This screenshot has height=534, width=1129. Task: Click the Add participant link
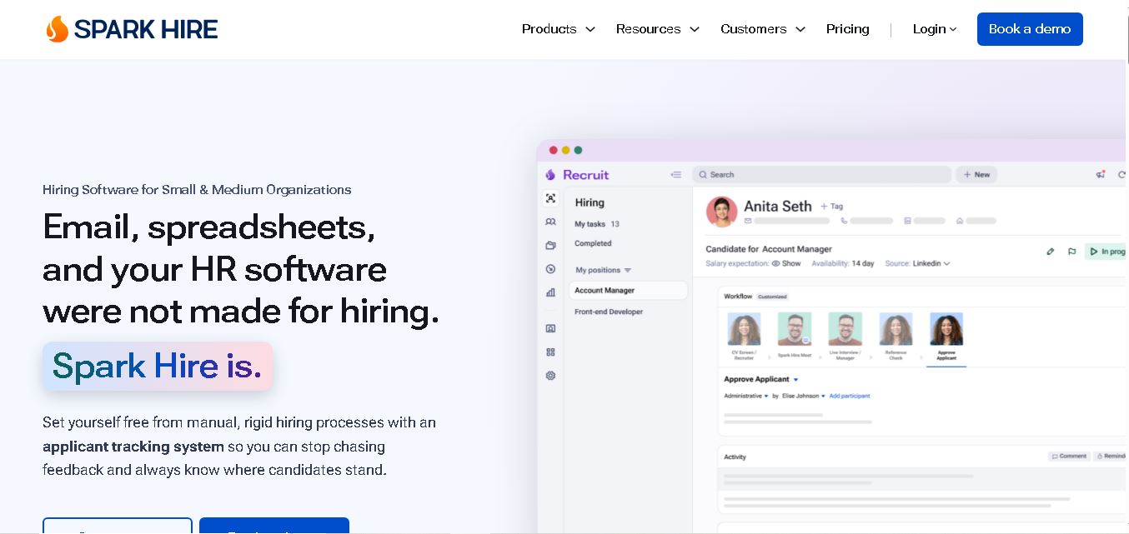(850, 396)
